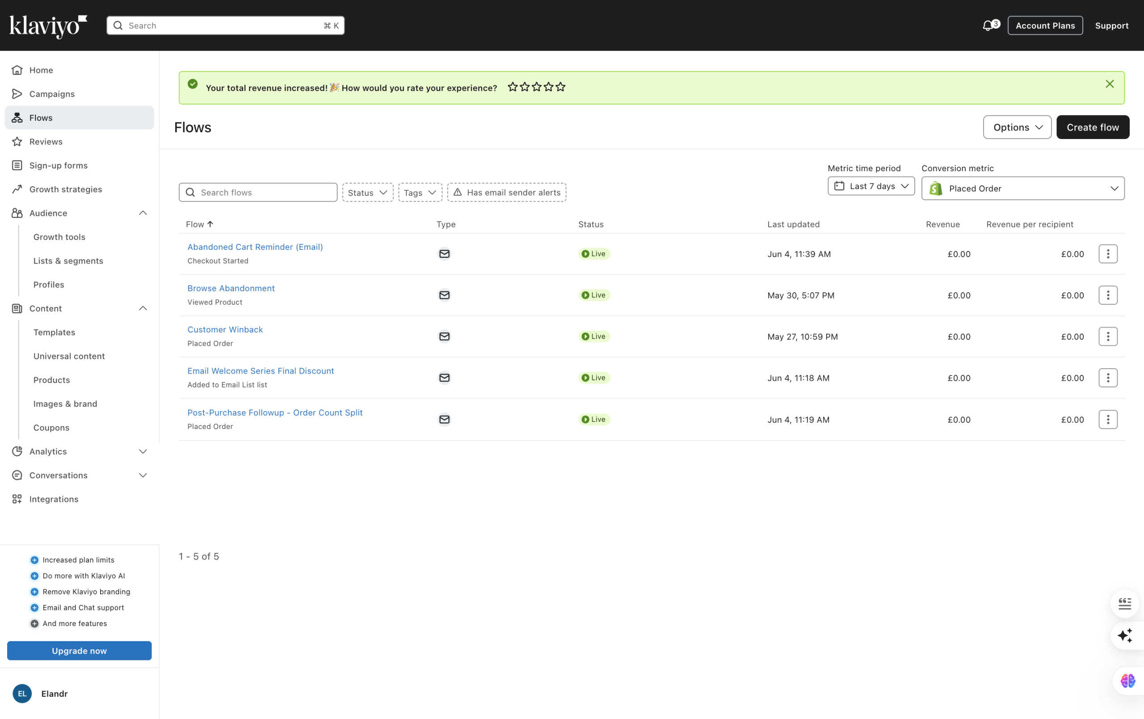The height and width of the screenshot is (719, 1144).
Task: Open the Status filter dropdown
Action: click(367, 193)
